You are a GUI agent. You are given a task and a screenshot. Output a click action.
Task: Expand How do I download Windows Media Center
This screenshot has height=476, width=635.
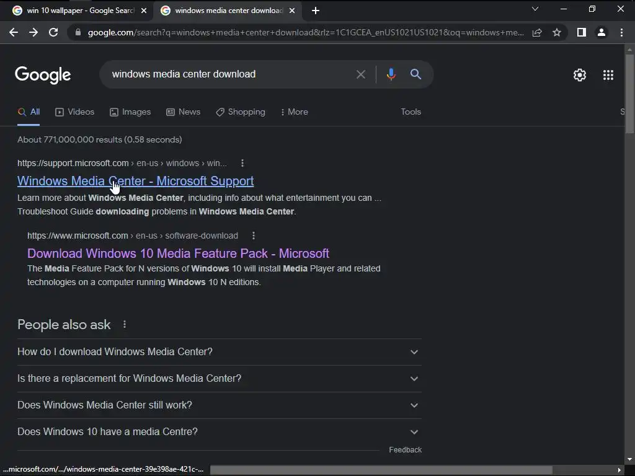pyautogui.click(x=220, y=352)
